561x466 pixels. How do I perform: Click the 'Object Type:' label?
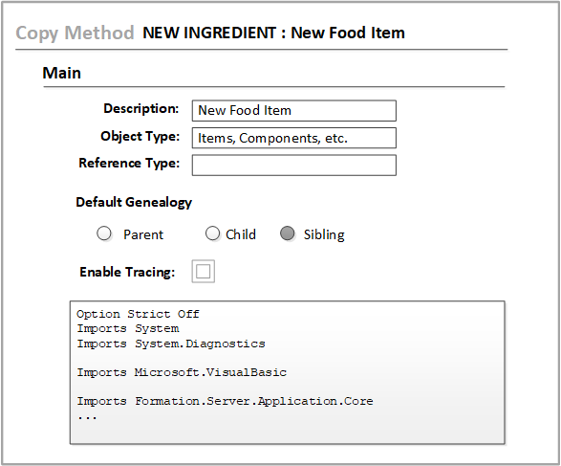click(140, 137)
